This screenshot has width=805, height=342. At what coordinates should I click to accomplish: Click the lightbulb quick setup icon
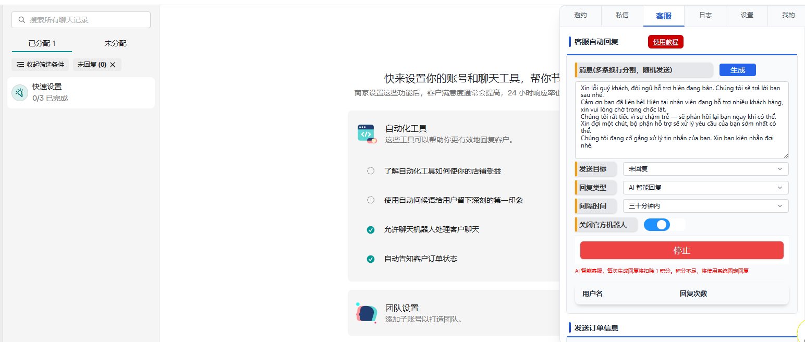(x=20, y=93)
